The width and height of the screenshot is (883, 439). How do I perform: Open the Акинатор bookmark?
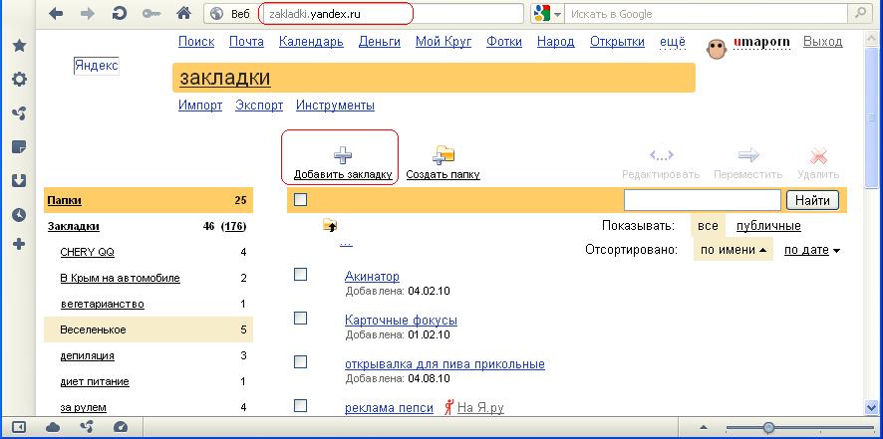pyautogui.click(x=372, y=277)
